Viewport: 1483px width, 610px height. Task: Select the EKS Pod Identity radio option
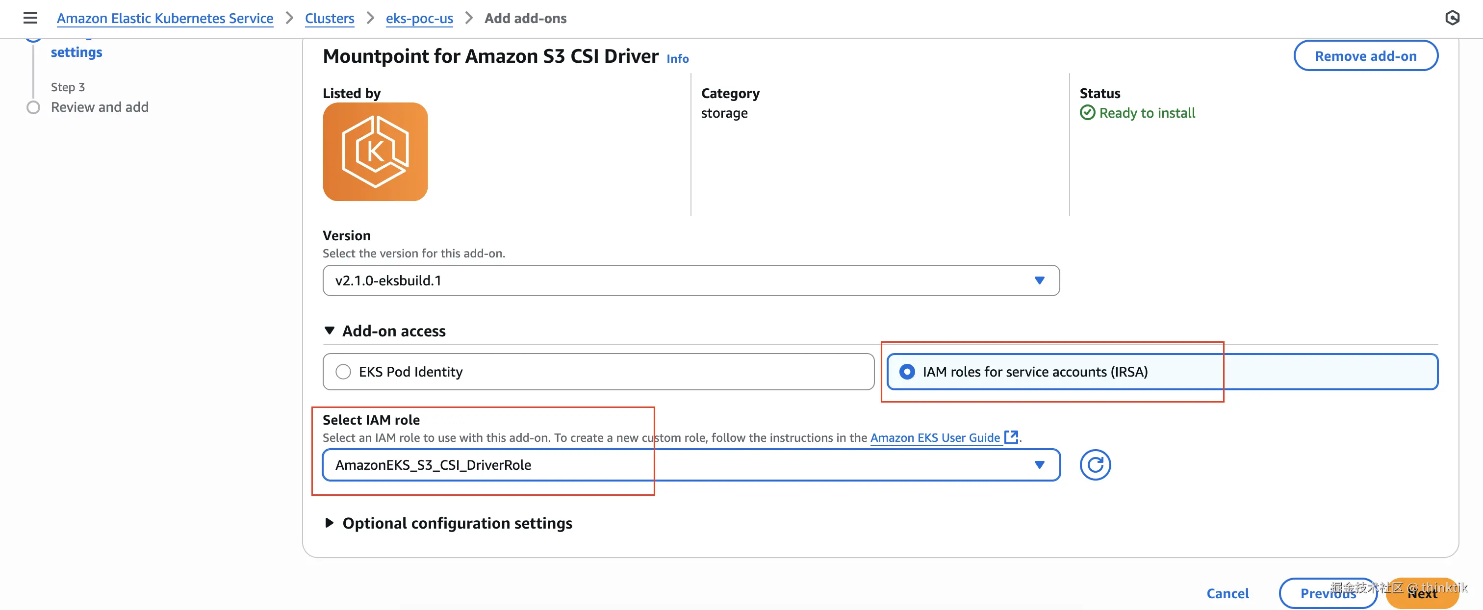click(x=343, y=372)
